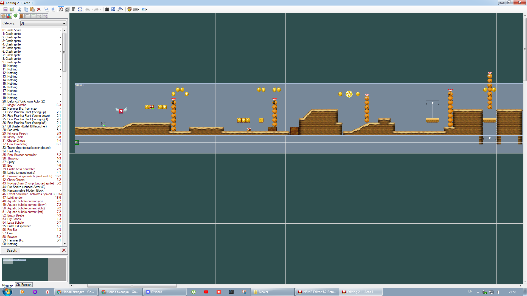Click the Cut scissors icon
527x296 pixels.
click(x=20, y=9)
